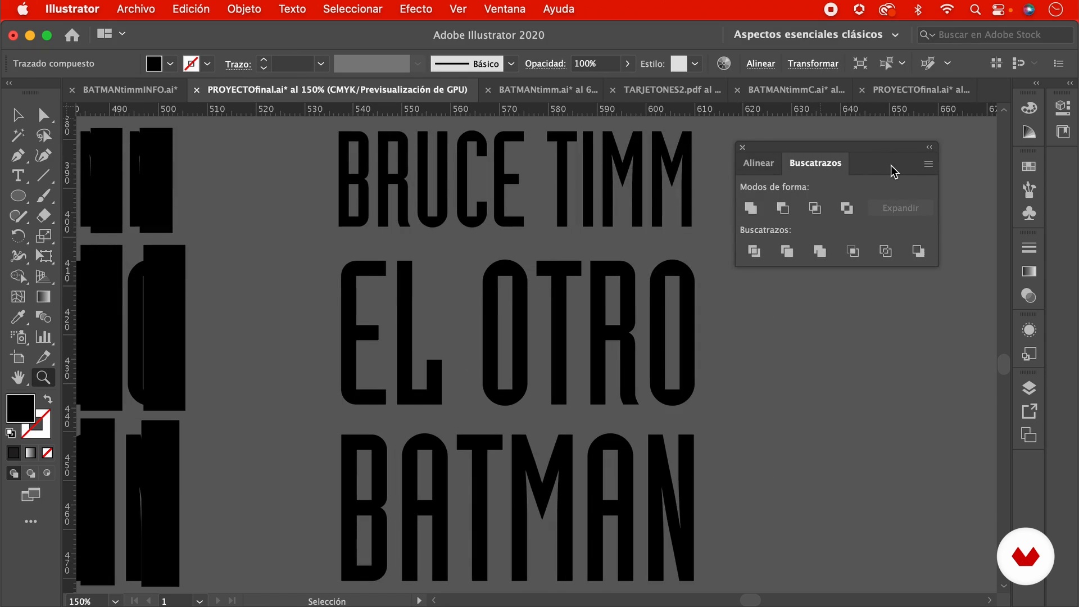The height and width of the screenshot is (607, 1079).
Task: Swap fill and stroke colors
Action: click(48, 399)
